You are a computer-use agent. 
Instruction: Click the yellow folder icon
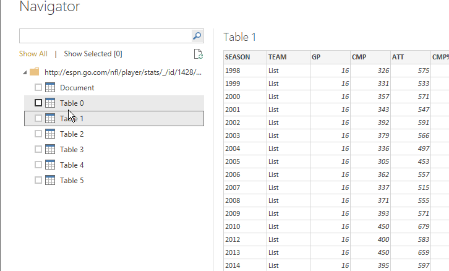[35, 72]
